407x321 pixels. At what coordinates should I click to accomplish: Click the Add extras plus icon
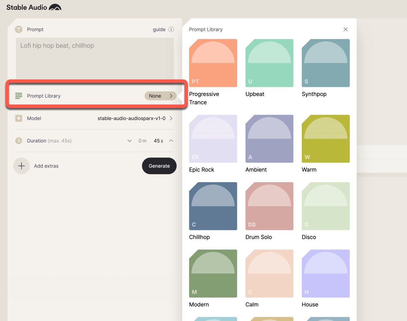[x=21, y=166]
